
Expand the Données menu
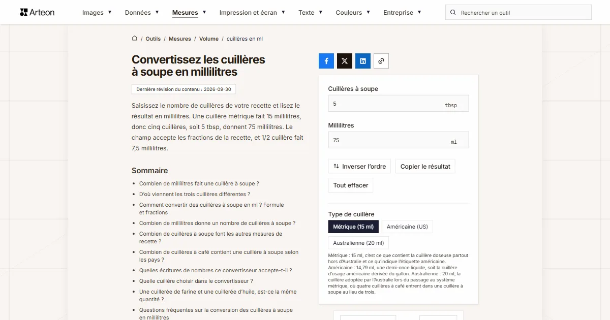click(x=142, y=13)
